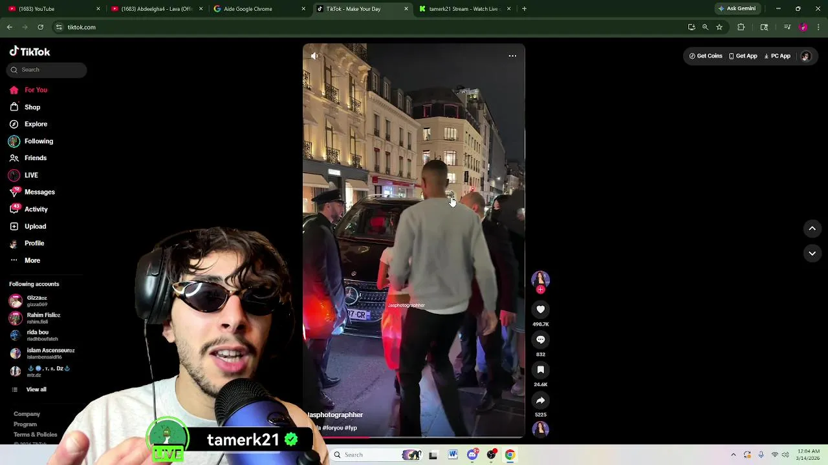Expand View all following accounts
Image resolution: width=828 pixels, height=465 pixels.
(x=29, y=389)
